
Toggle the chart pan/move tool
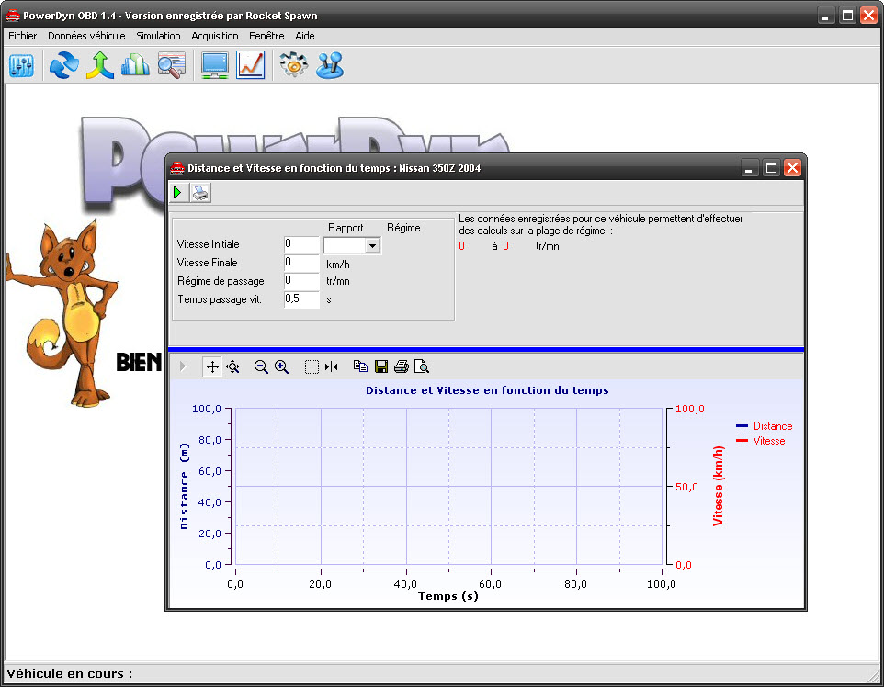212,366
